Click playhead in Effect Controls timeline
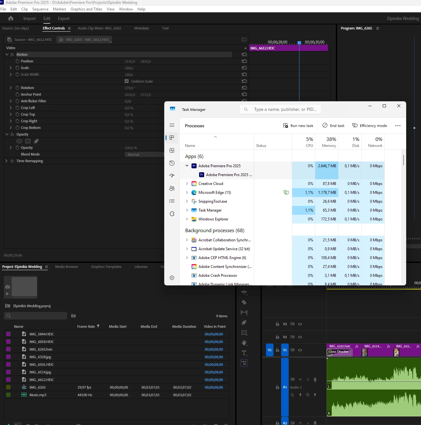The height and width of the screenshot is (425, 421). tap(299, 42)
